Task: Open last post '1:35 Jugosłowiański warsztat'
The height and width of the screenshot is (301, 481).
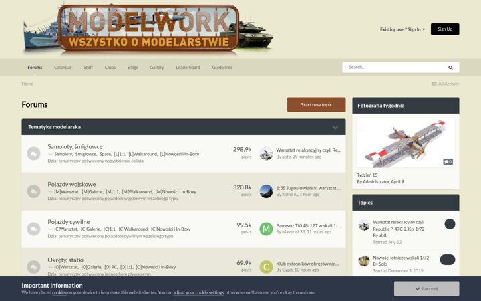Action: 308,188
